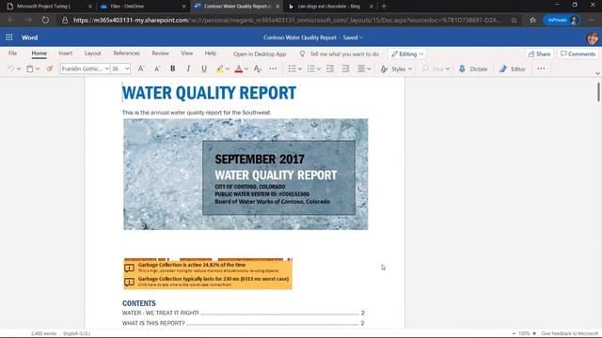
Task: Shrink the font size
Action: click(157, 69)
